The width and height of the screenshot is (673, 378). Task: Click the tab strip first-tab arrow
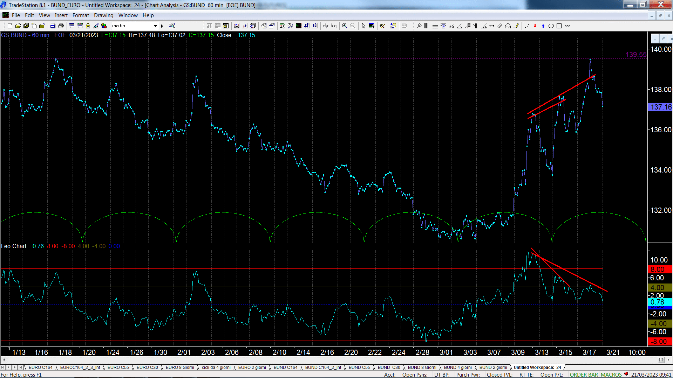(3, 367)
